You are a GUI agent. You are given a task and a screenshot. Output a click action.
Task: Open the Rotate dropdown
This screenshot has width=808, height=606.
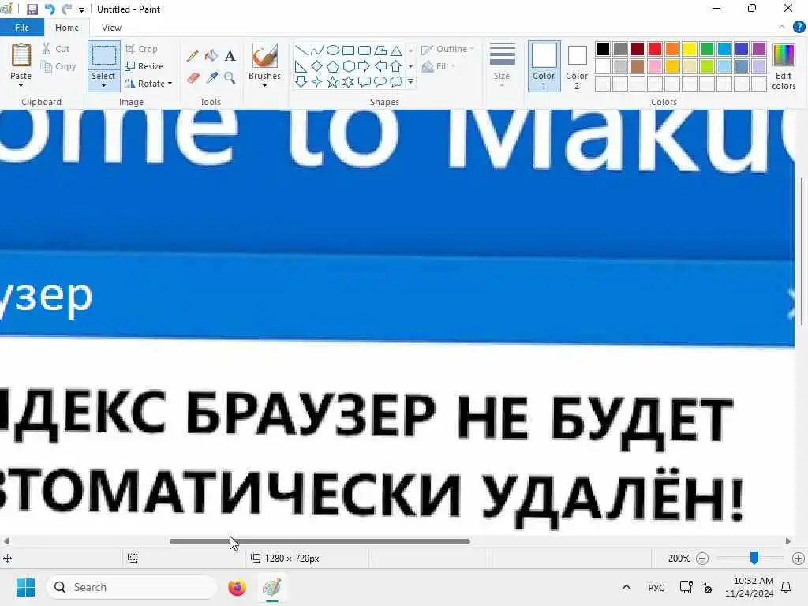[148, 84]
